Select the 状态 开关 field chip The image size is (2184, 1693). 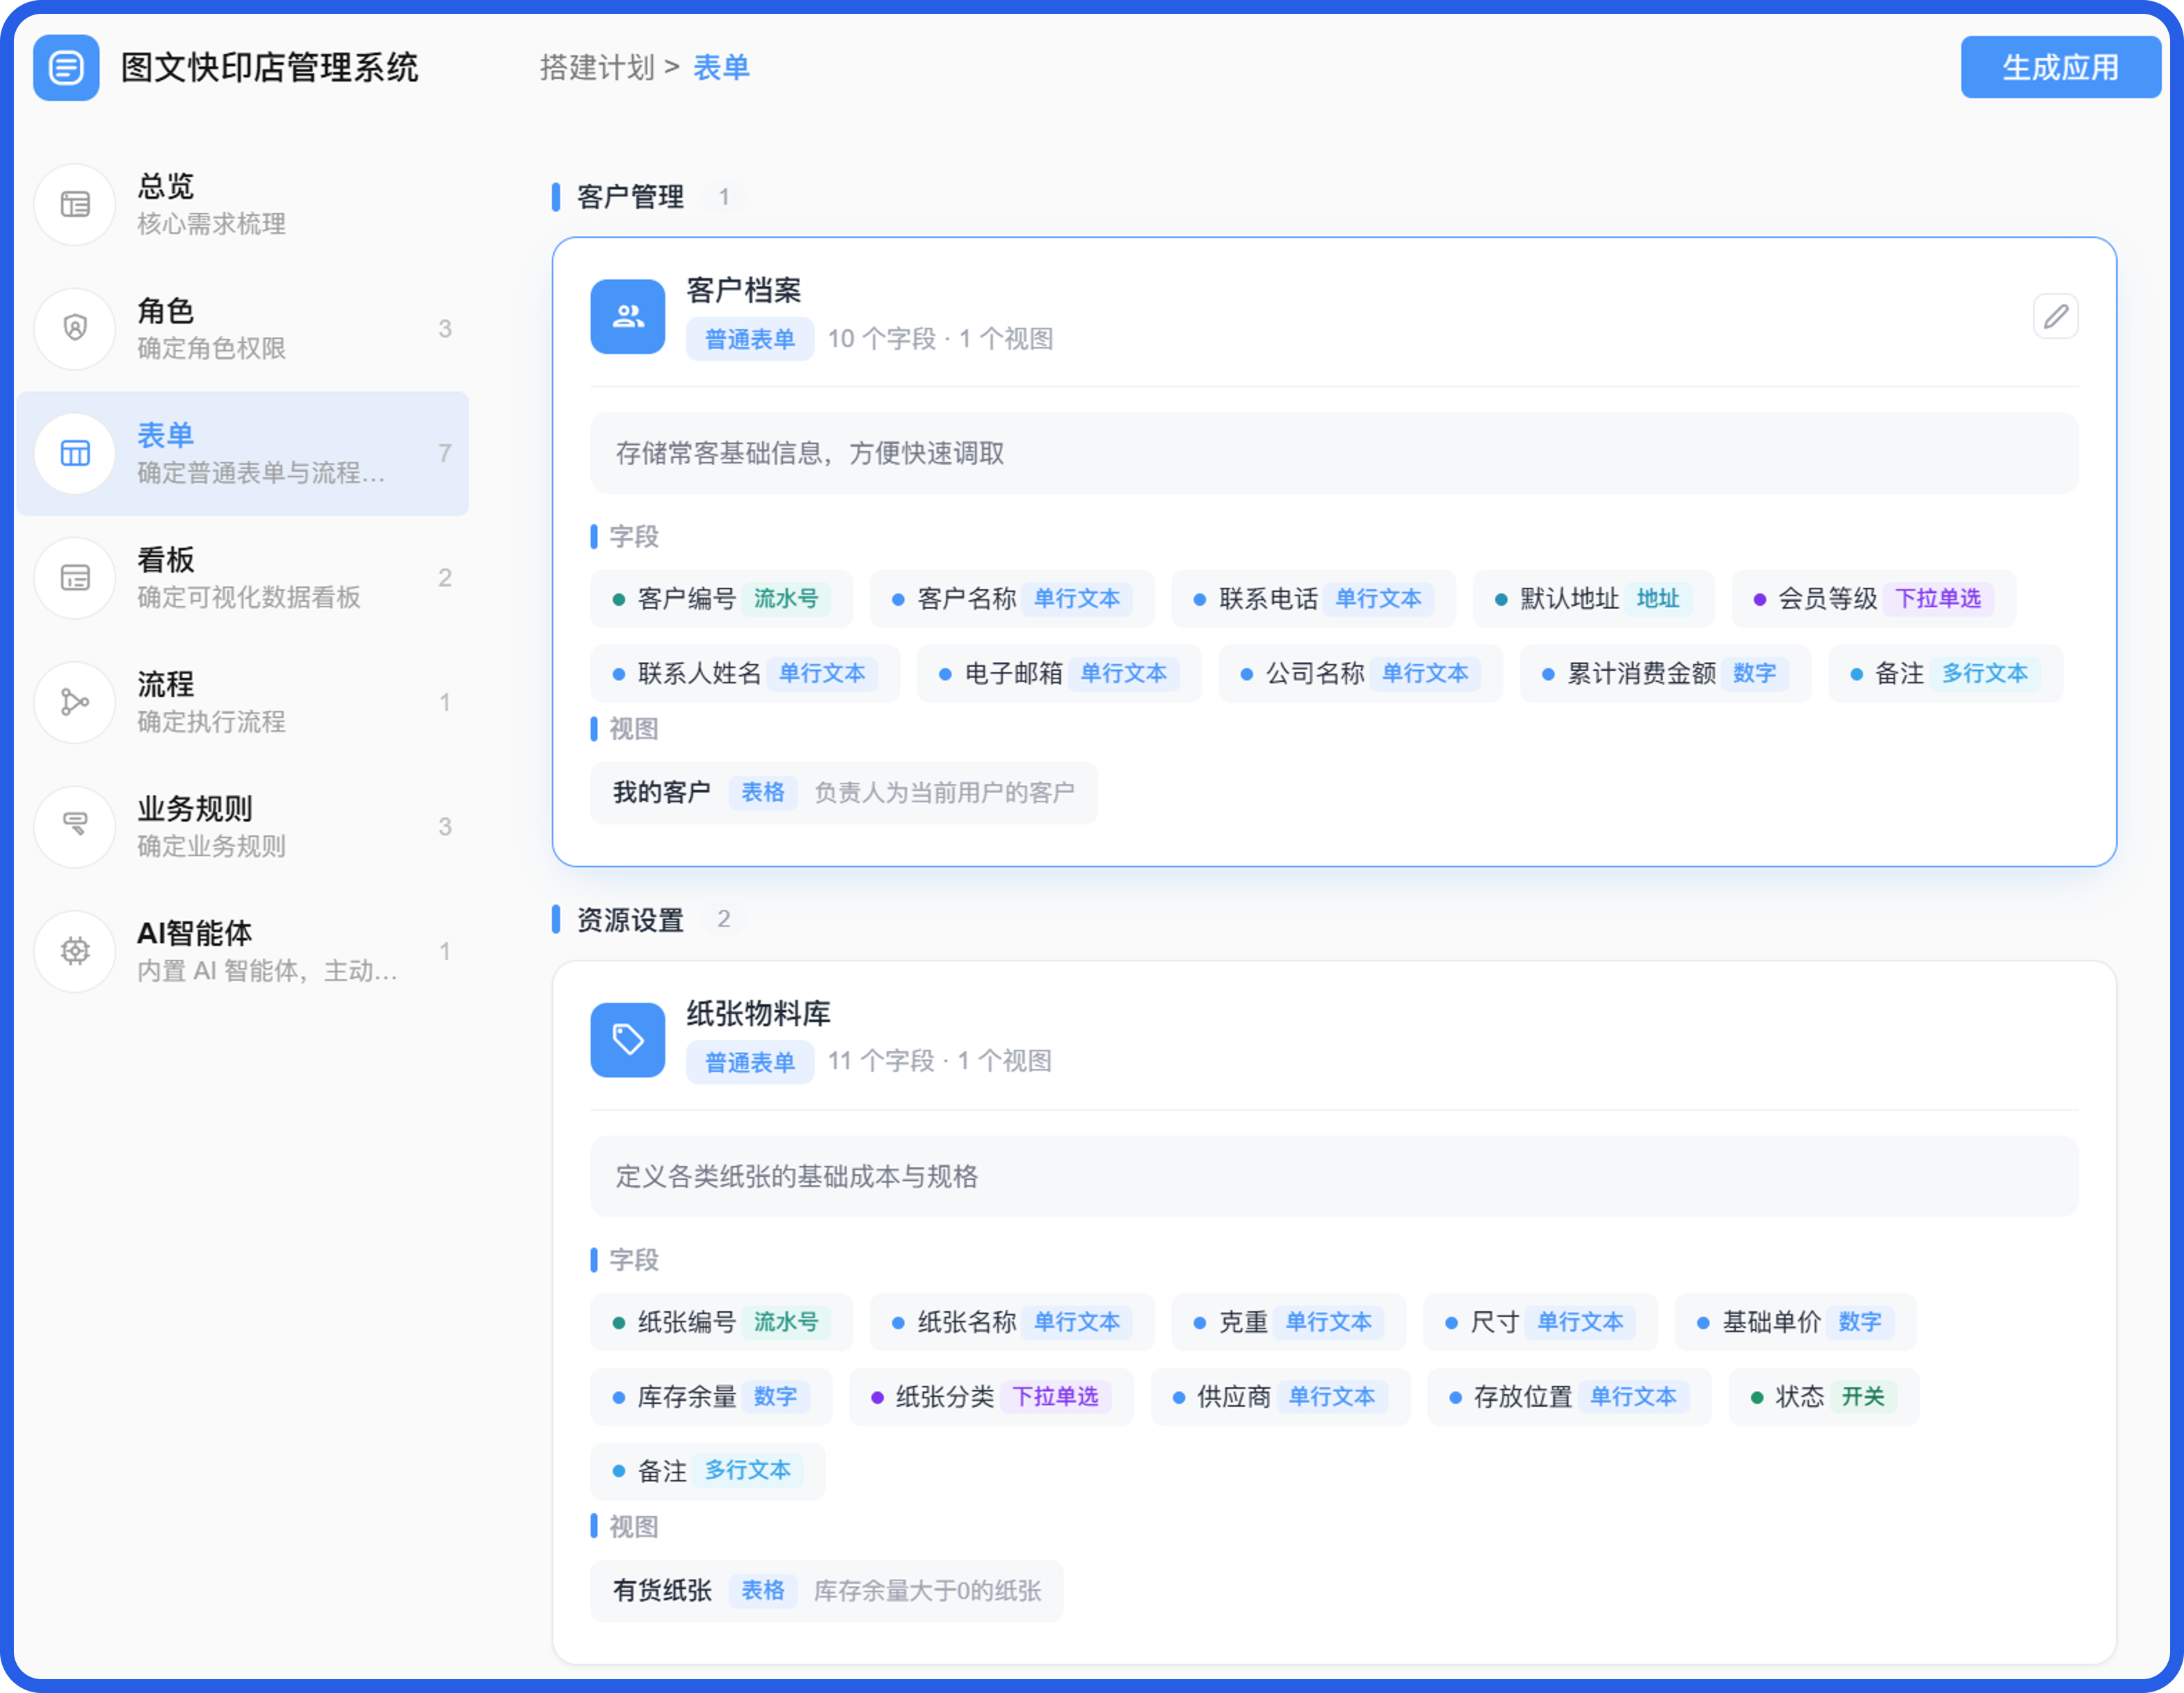1823,1396
